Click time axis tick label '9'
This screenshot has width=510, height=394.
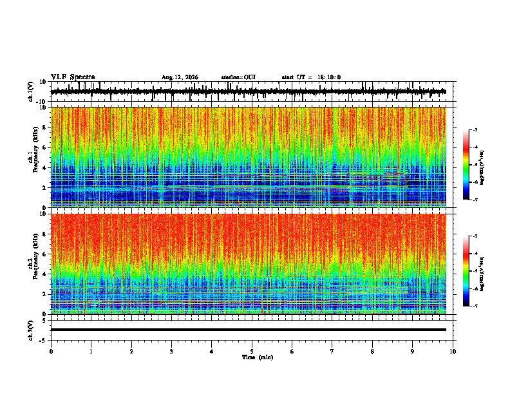[412, 352]
